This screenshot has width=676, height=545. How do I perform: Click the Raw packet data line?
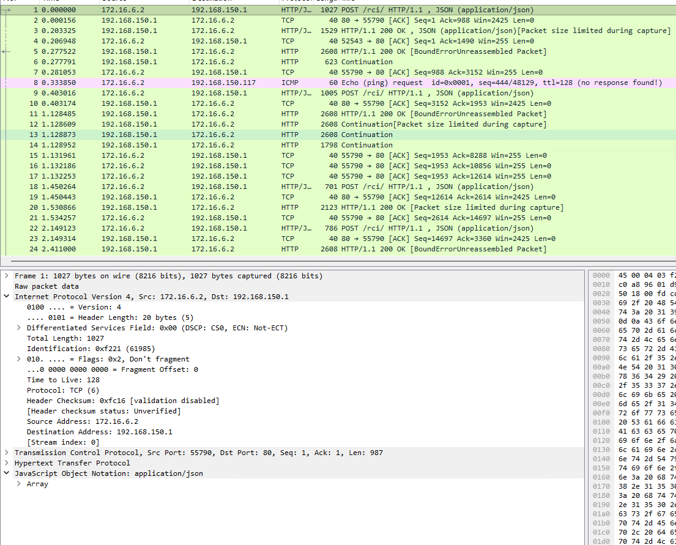[x=46, y=286]
